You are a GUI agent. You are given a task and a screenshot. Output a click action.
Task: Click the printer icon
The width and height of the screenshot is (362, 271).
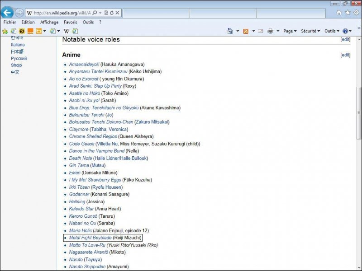pos(270,31)
